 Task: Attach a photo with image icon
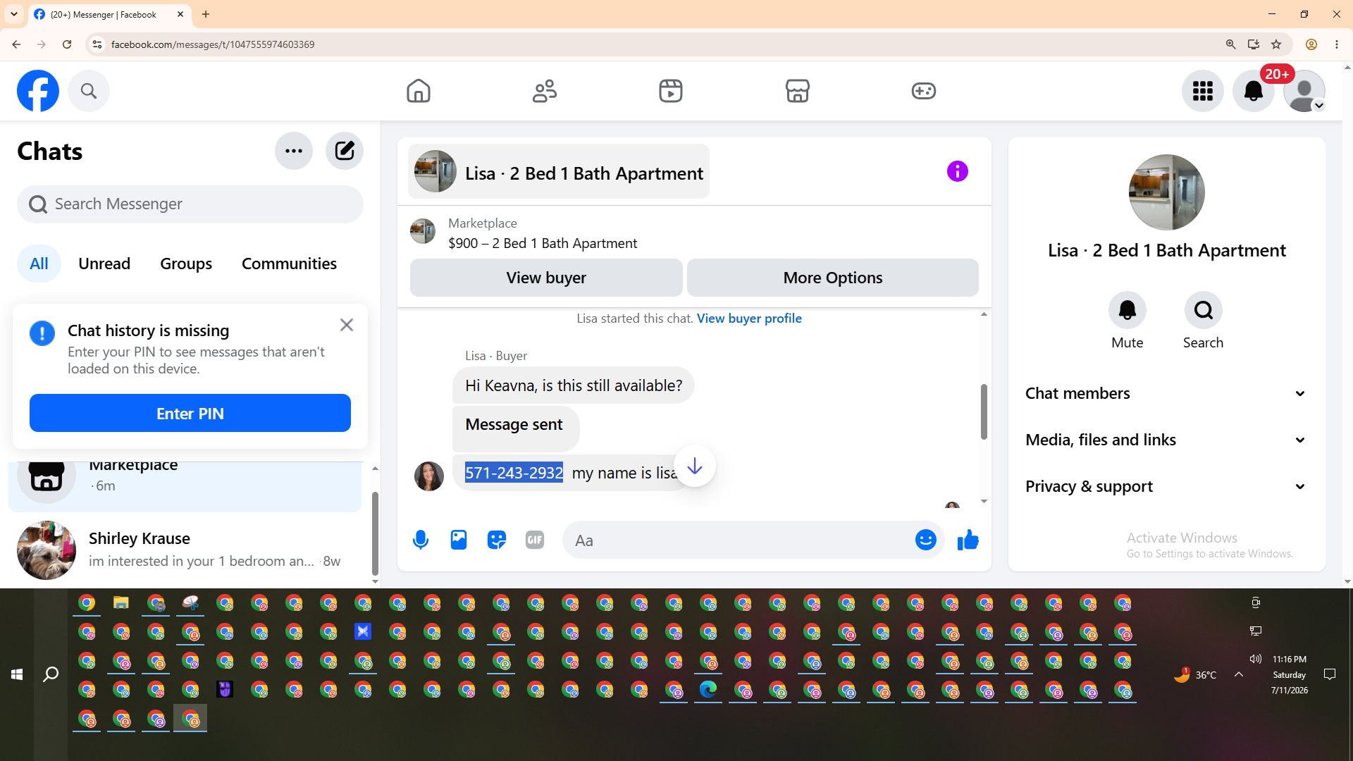pos(459,540)
